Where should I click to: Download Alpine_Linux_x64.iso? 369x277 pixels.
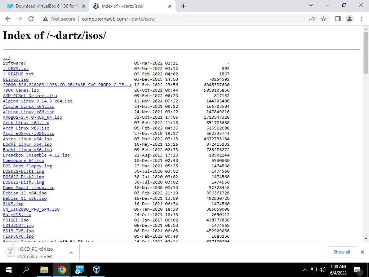pos(28,106)
